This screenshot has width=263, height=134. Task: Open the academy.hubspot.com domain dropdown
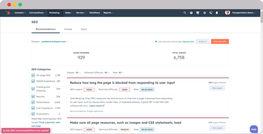(55, 42)
